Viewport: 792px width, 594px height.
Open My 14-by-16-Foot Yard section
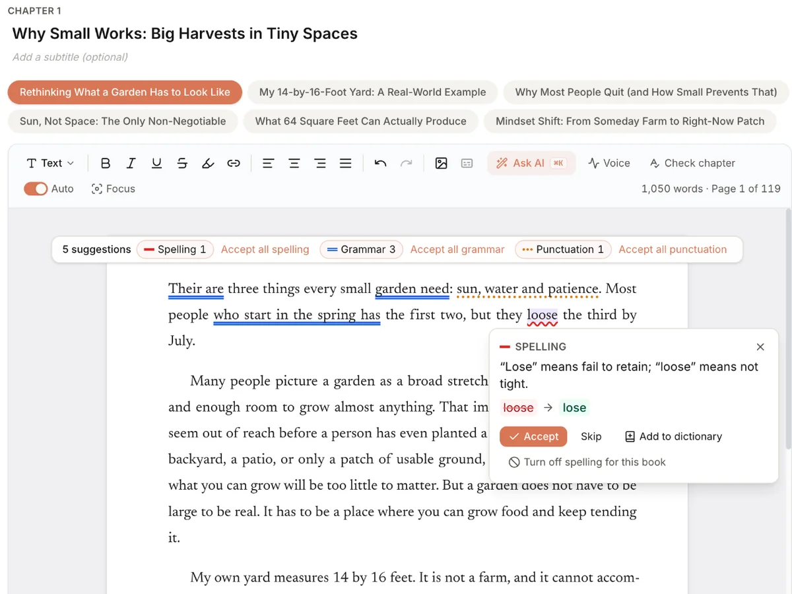(x=372, y=92)
